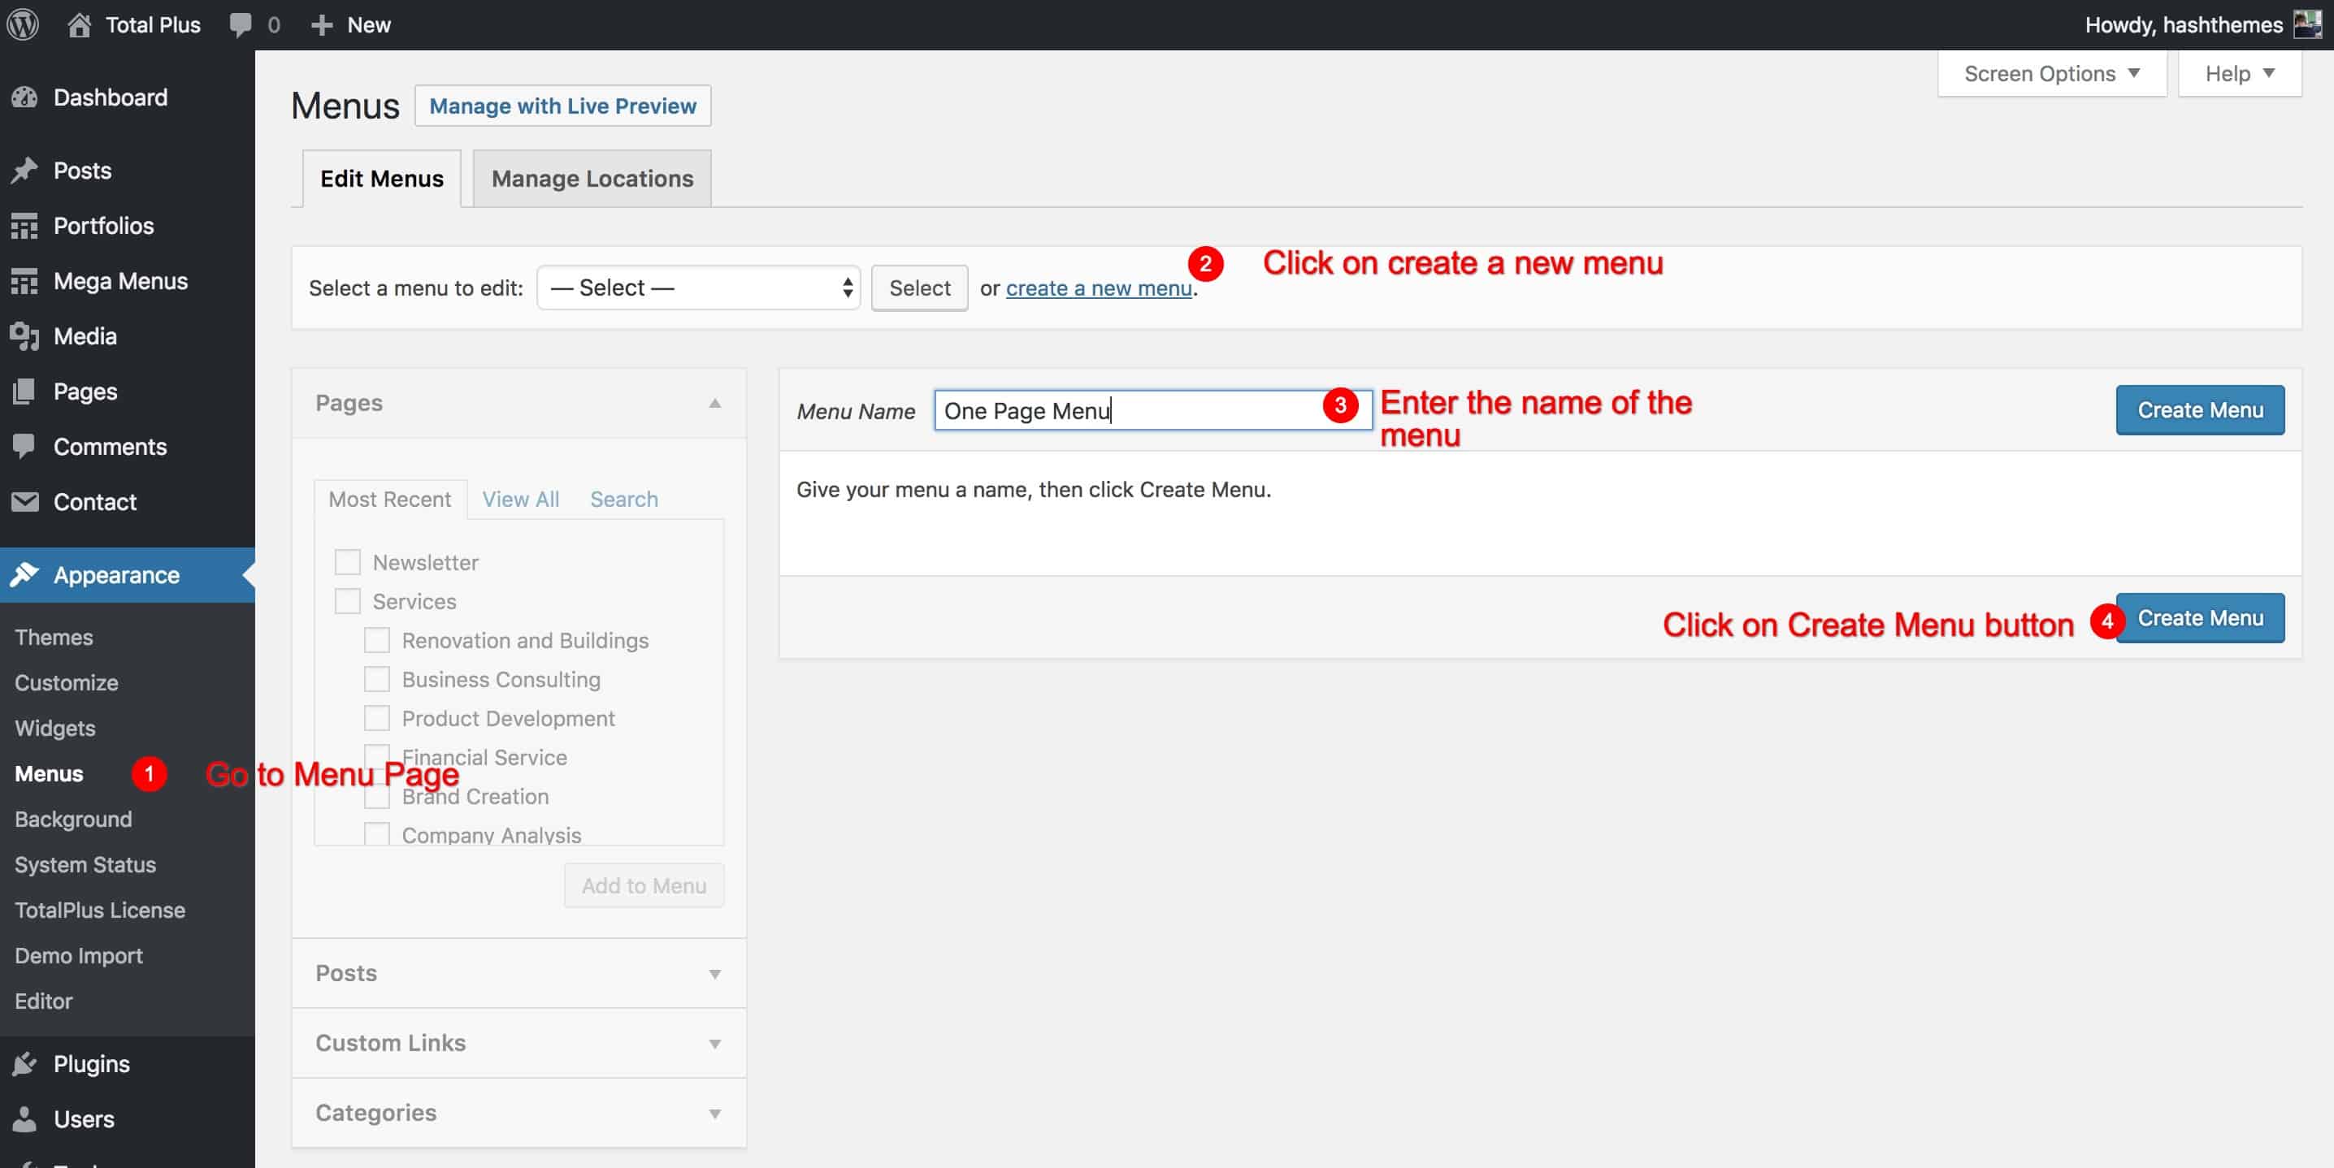The height and width of the screenshot is (1168, 2334).
Task: Open the Search pages tab
Action: coord(624,499)
